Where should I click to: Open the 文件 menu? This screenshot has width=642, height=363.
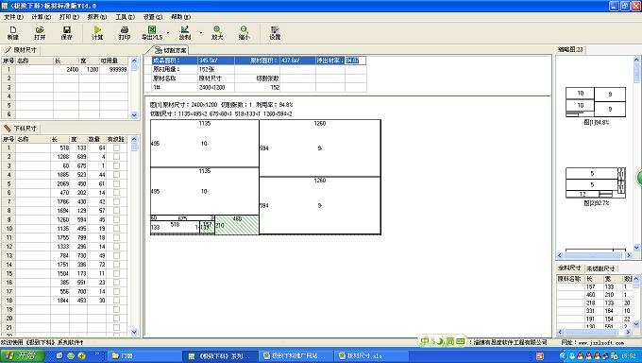[x=13, y=17]
